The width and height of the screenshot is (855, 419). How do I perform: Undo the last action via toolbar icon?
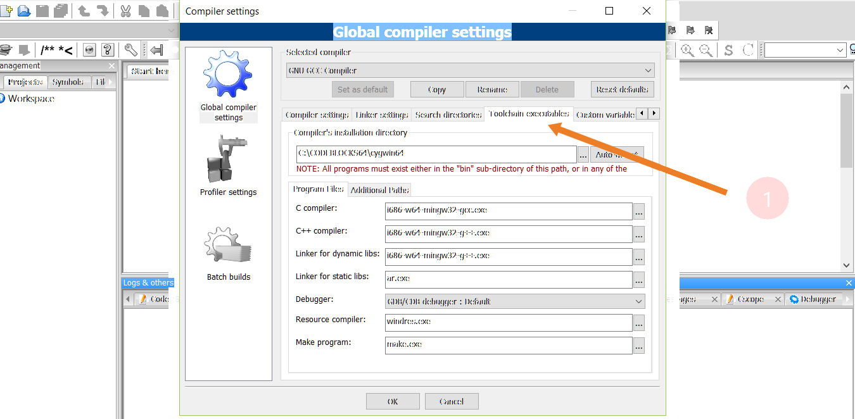(x=83, y=10)
